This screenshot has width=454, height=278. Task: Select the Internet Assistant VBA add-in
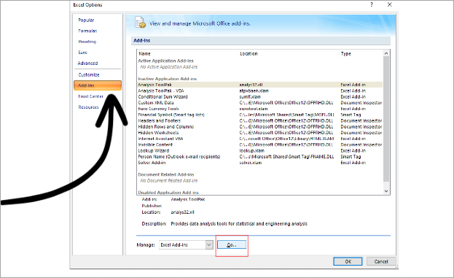click(x=260, y=139)
